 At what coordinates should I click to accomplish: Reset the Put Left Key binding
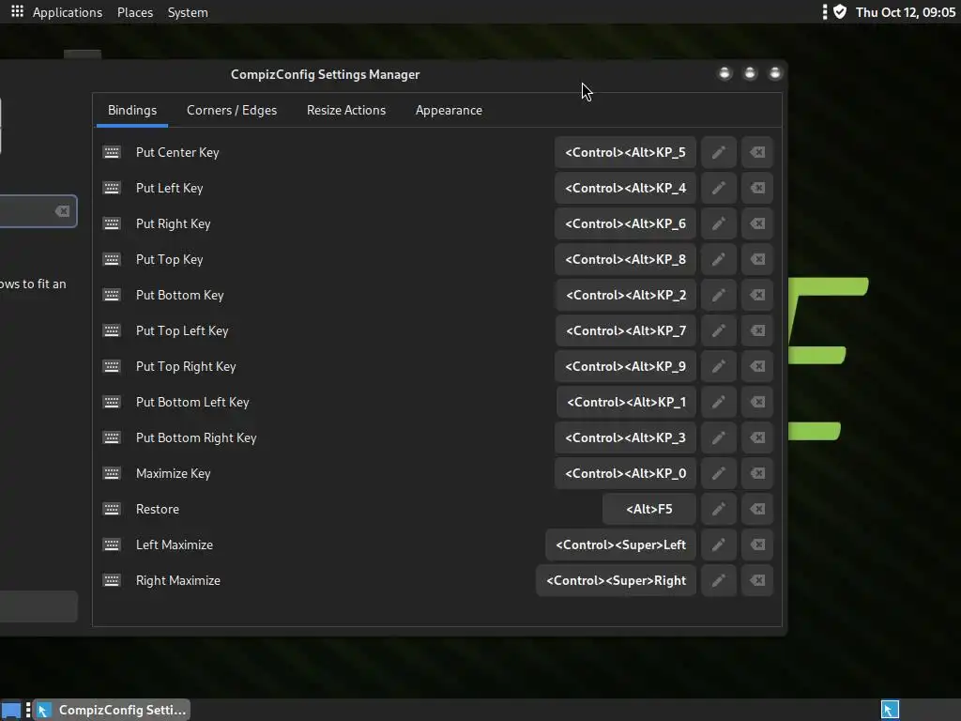[757, 188]
